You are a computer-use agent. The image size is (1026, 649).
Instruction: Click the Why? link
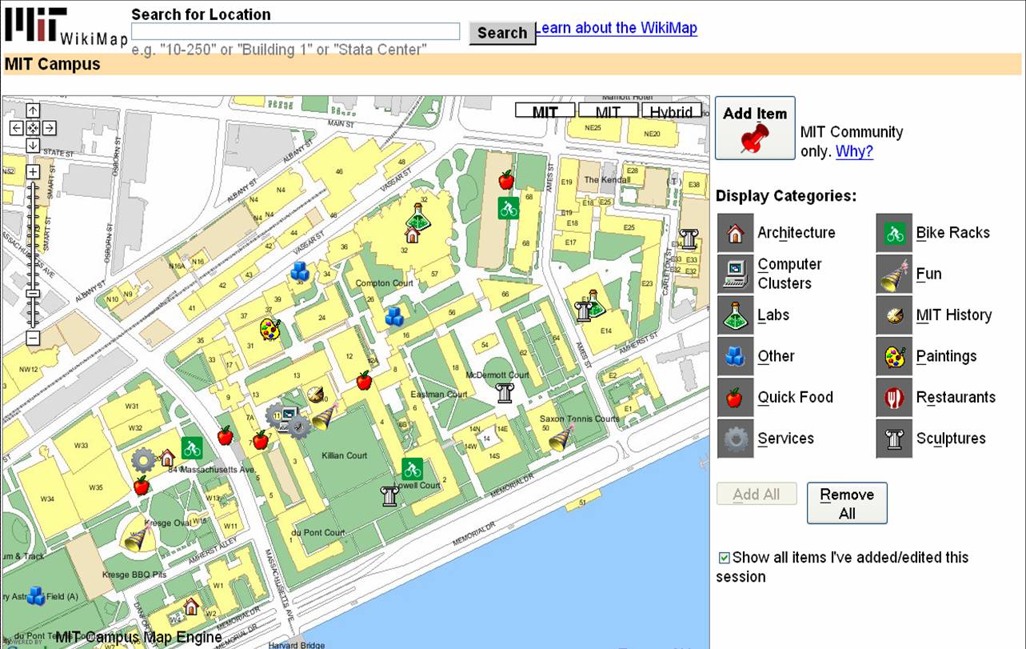854,151
